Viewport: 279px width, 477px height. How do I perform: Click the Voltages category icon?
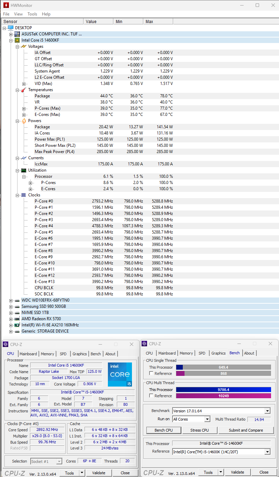pos(23,46)
